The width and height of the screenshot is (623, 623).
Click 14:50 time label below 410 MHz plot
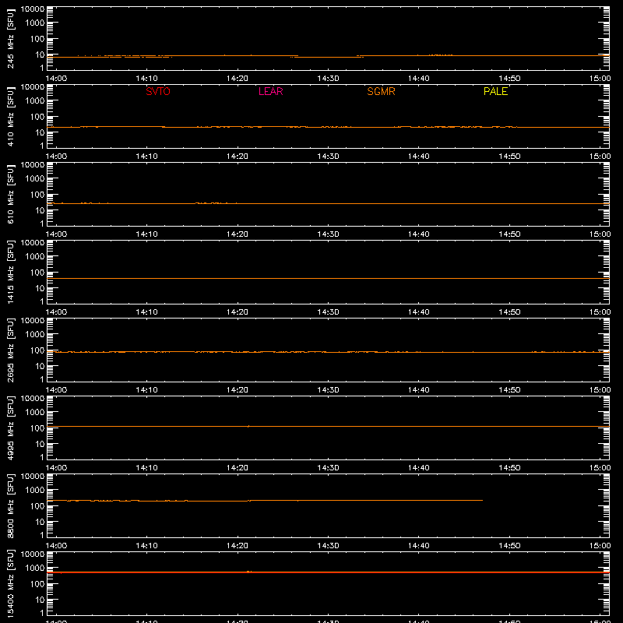tap(509, 157)
